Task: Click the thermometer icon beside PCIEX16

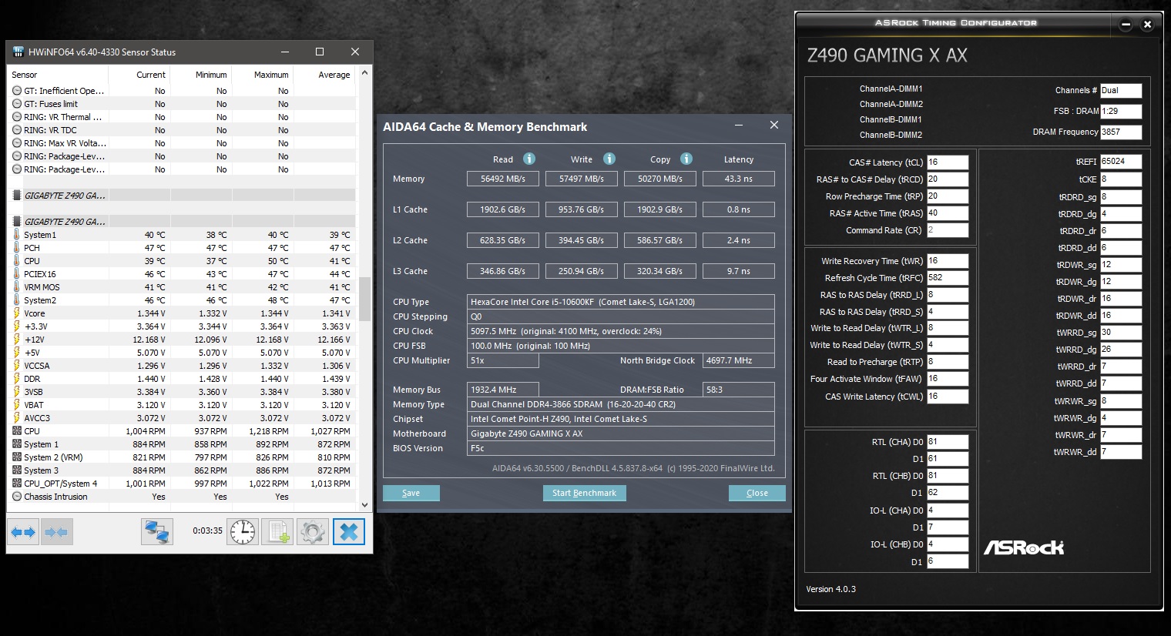Action: tap(17, 274)
